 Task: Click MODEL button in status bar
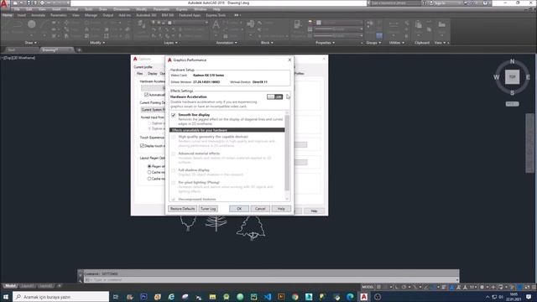[x=368, y=287]
